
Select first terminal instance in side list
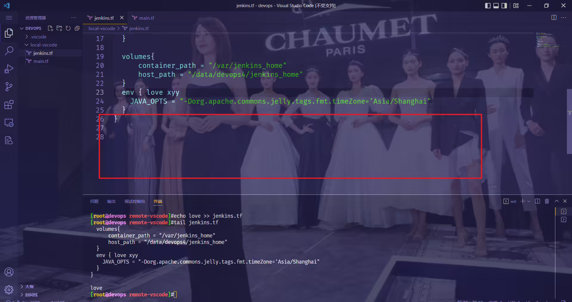(x=564, y=211)
